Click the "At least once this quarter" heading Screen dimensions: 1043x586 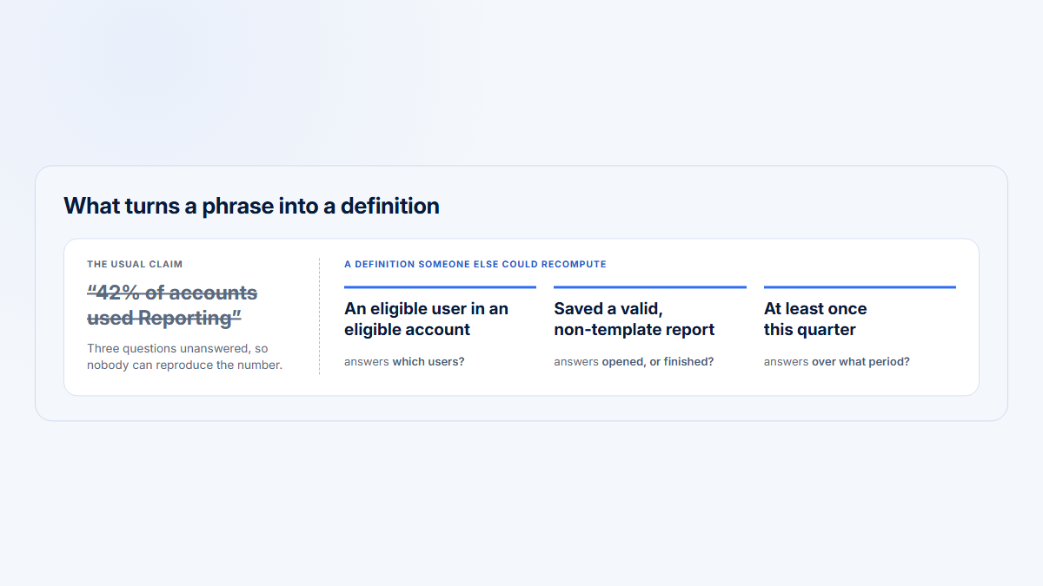coord(815,319)
